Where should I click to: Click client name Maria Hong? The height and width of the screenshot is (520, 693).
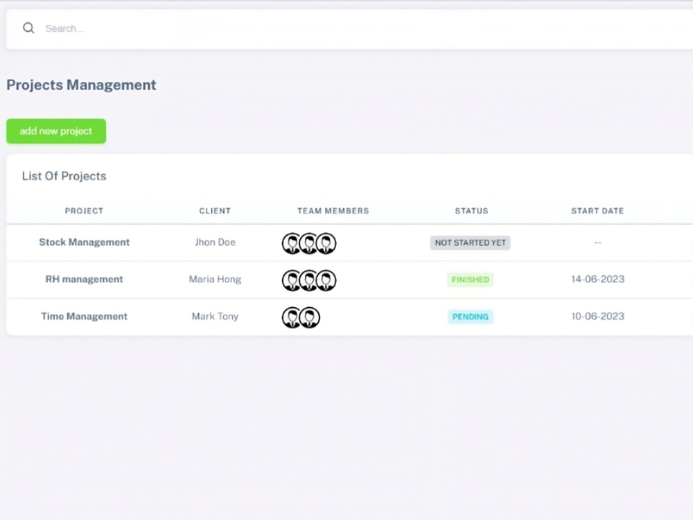click(216, 279)
